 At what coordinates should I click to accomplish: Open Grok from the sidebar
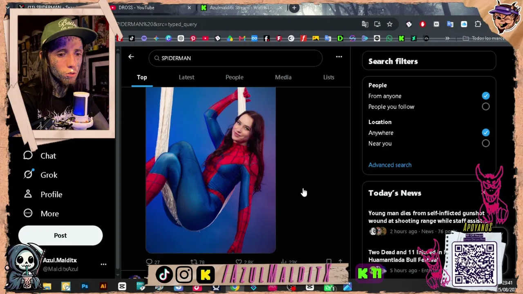click(40, 175)
